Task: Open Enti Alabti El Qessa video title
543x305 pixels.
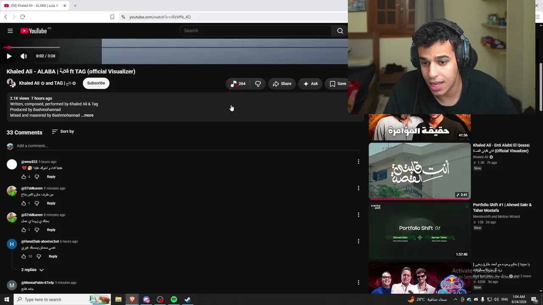Action: click(x=501, y=148)
